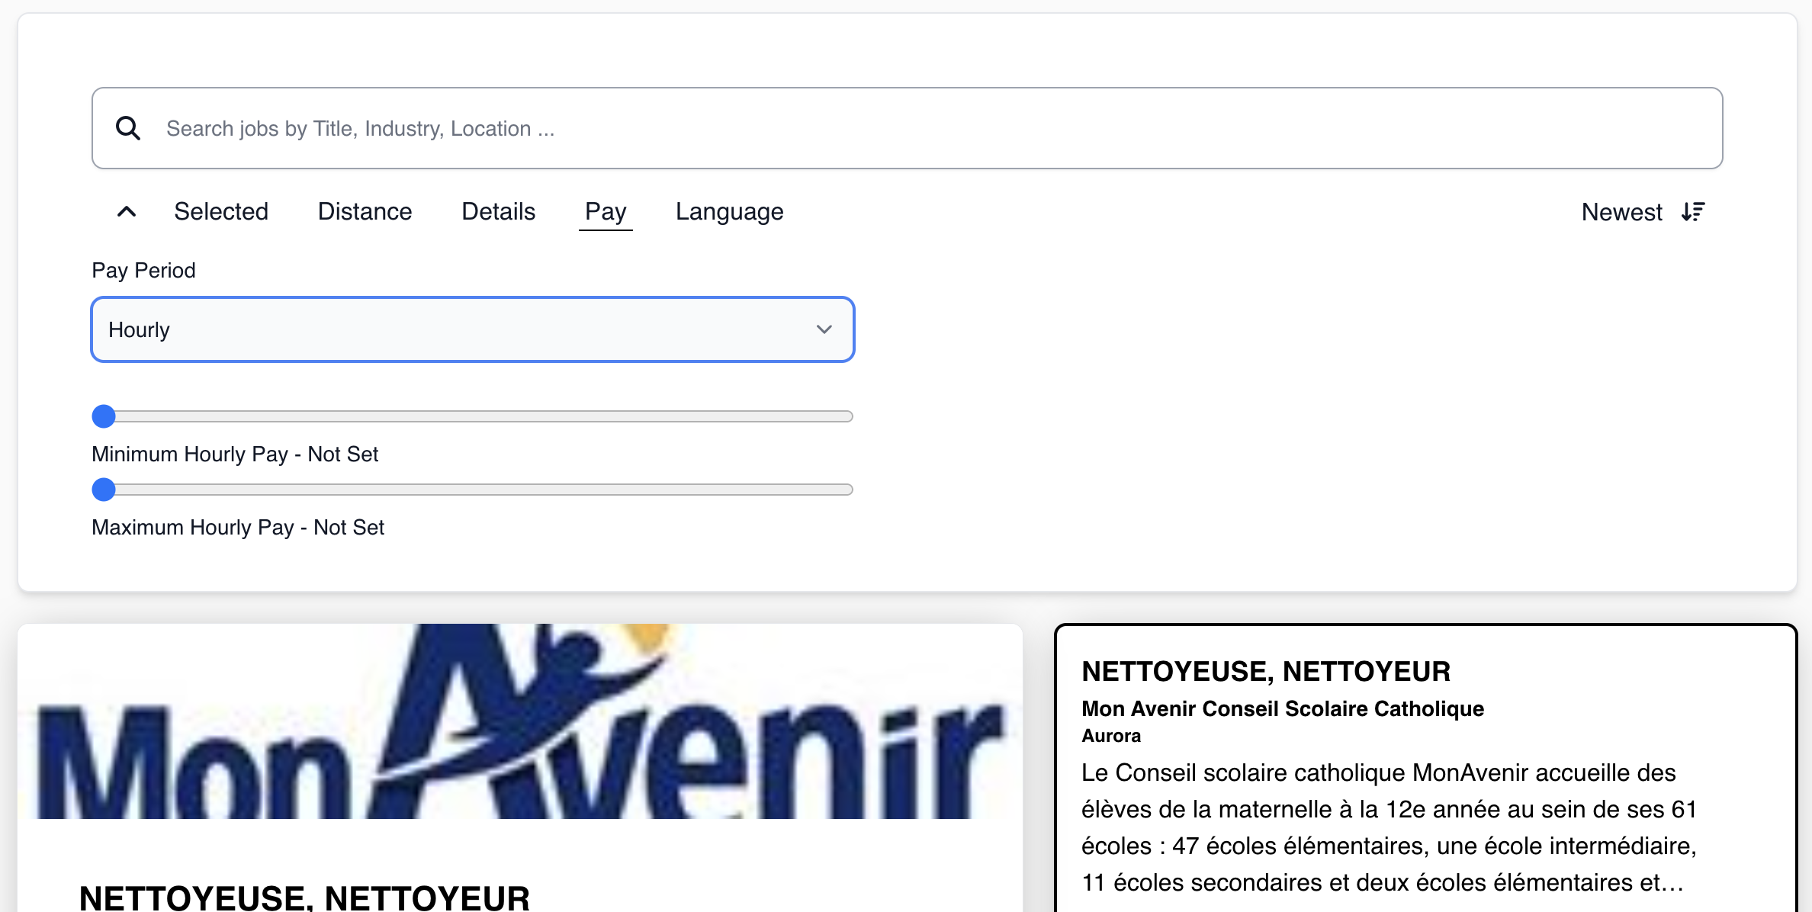Viewport: 1812px width, 912px height.
Task: Open the Hourly pay period dropdown
Action: click(x=458, y=329)
